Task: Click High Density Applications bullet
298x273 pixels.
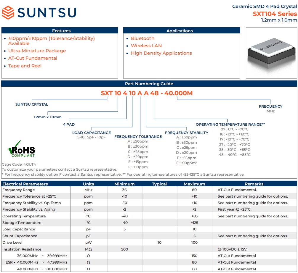Action: (161, 53)
